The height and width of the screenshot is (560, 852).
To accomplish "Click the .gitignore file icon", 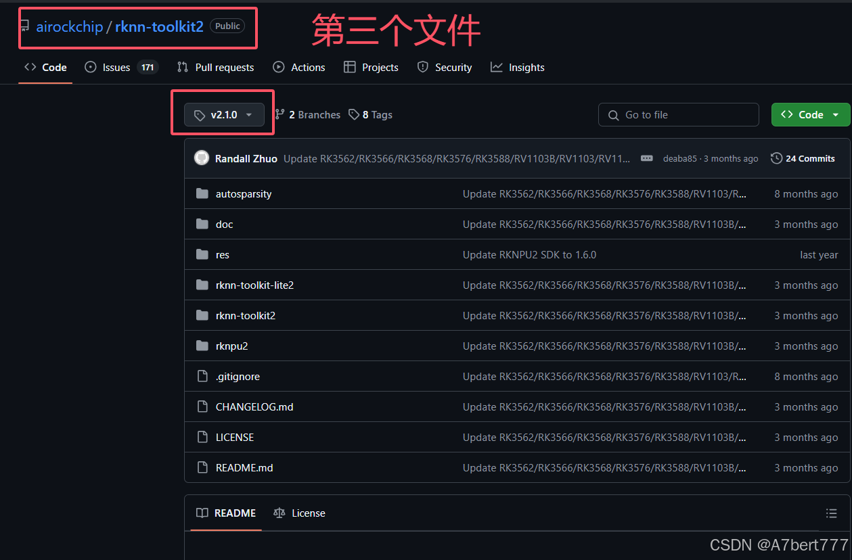I will click(202, 376).
